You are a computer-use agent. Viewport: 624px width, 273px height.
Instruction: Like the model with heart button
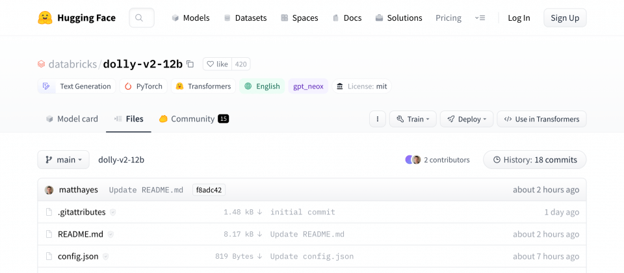(x=217, y=64)
